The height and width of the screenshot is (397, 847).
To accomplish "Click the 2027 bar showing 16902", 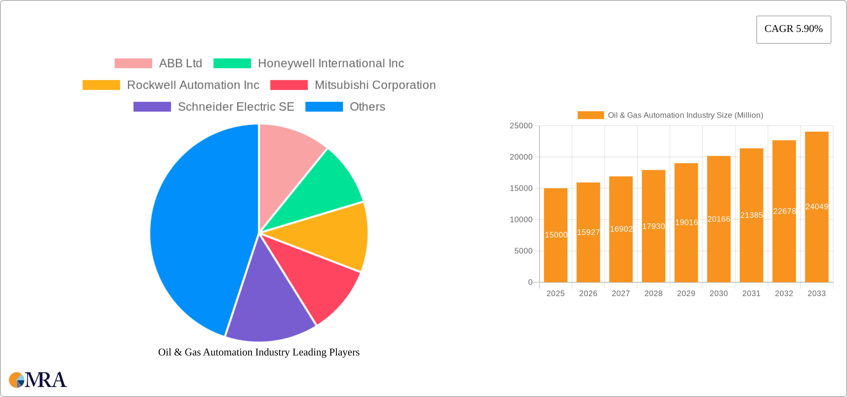I will pos(621,229).
